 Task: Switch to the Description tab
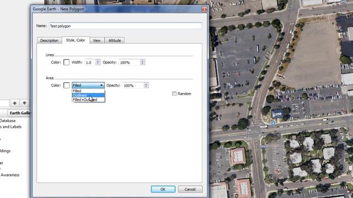49,40
